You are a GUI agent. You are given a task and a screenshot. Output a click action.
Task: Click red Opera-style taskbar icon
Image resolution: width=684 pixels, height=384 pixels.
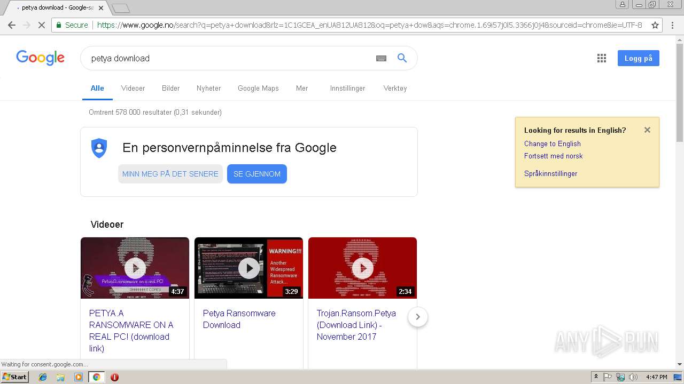[x=114, y=377]
